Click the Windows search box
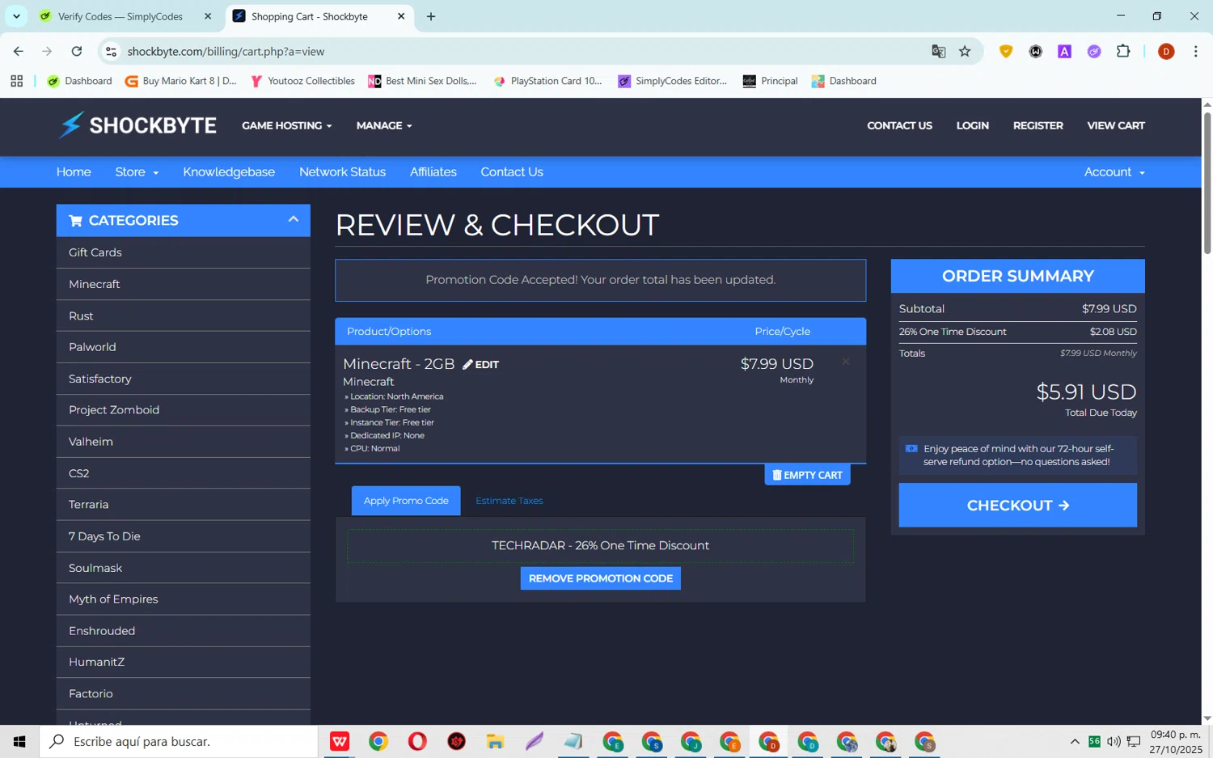1213x758 pixels. click(x=178, y=741)
